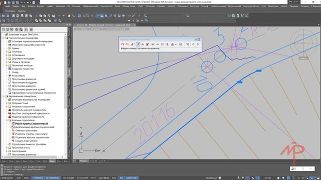Click 'Изменить отметку горизонтали' icon
Image resolution: width=321 pixels, height=180 pixels.
(x=13, y=134)
